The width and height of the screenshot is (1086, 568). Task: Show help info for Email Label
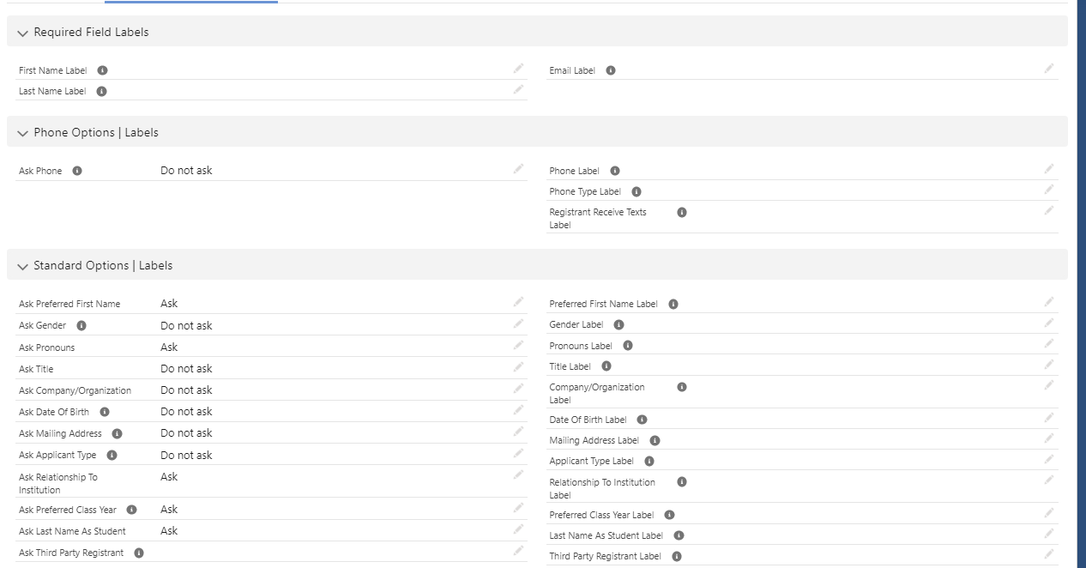(611, 70)
